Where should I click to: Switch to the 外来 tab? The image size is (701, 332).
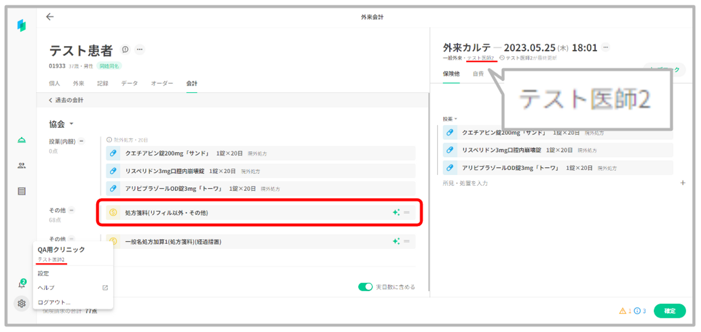tap(79, 83)
